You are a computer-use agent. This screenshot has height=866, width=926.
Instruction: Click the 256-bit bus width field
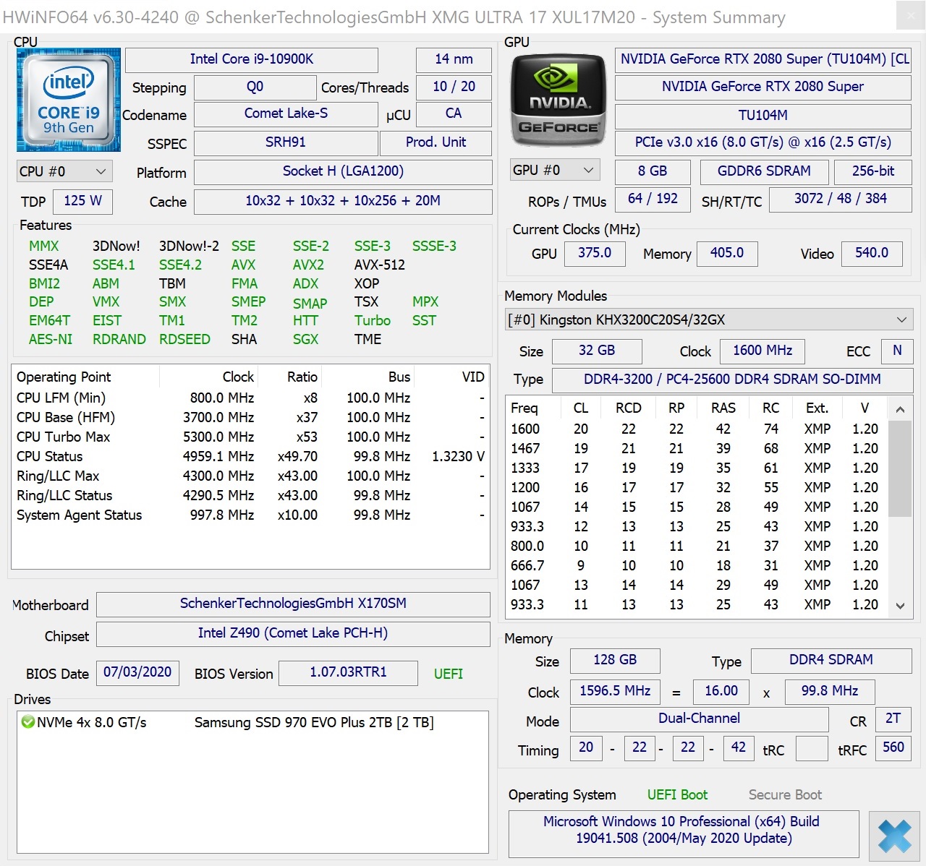pos(872,171)
